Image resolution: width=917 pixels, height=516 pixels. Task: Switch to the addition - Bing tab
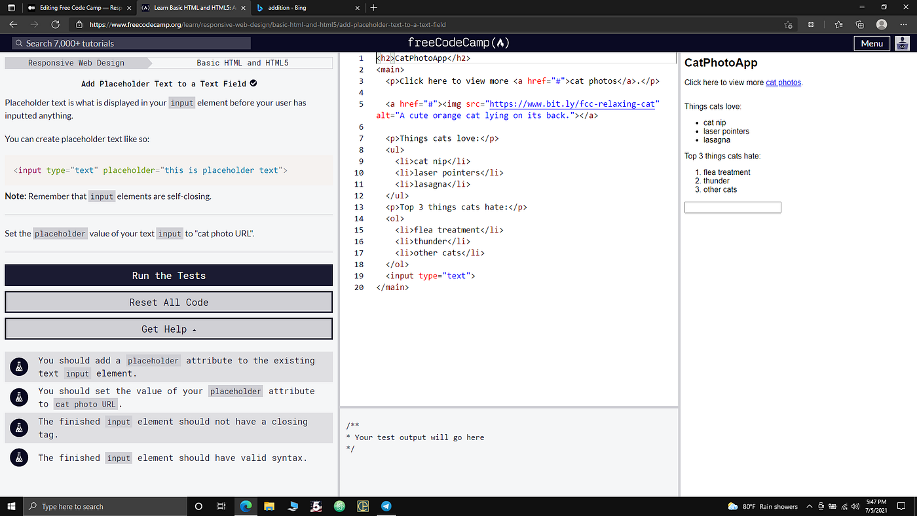click(308, 8)
